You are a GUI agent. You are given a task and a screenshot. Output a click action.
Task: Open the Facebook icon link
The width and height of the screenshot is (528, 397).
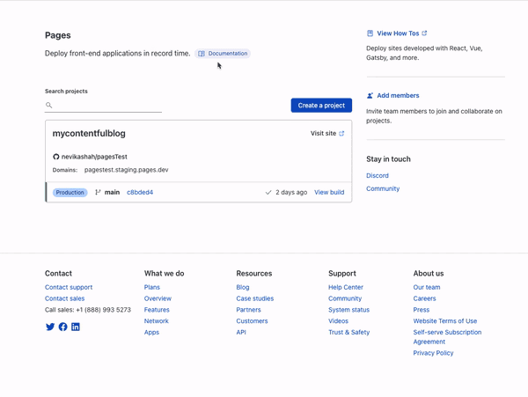(62, 327)
